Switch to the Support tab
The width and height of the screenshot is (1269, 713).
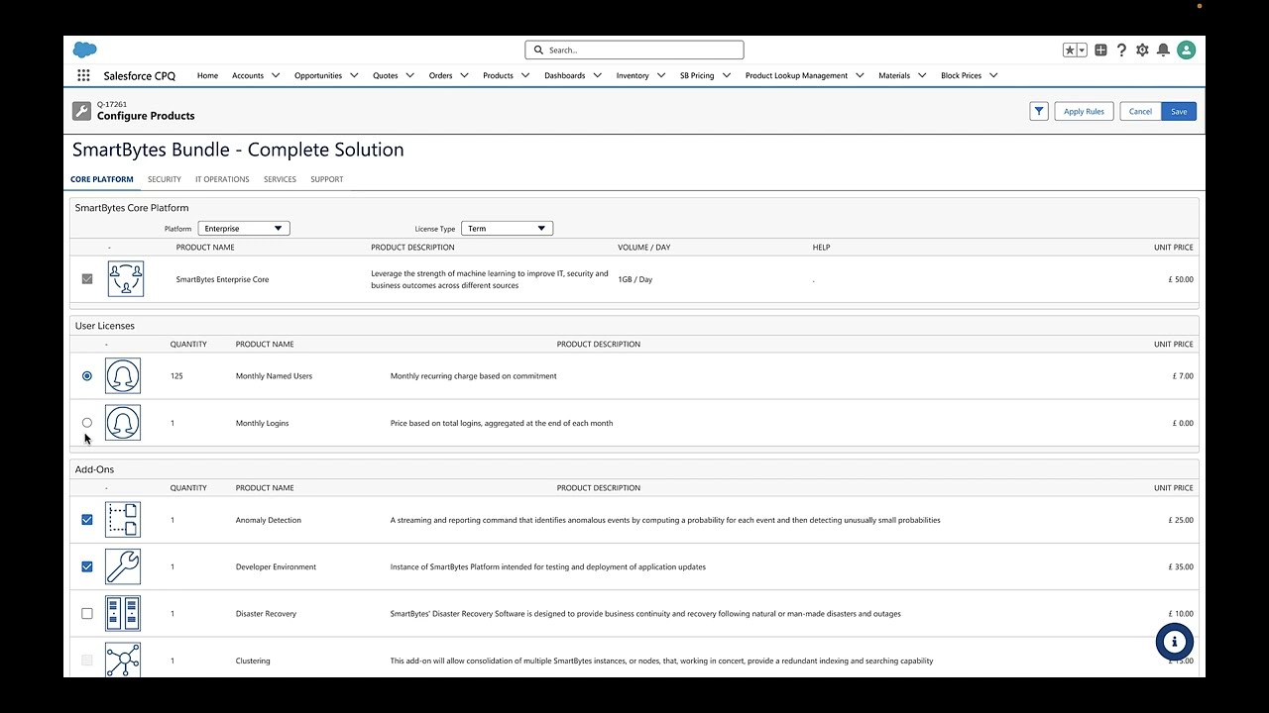[x=326, y=179]
